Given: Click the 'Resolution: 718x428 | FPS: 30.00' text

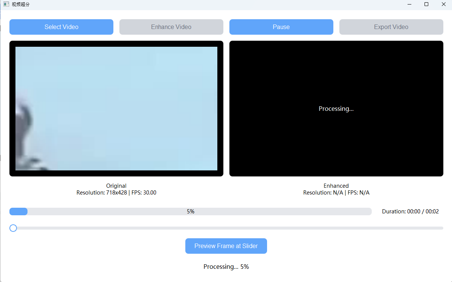Looking at the screenshot, I should click(116, 193).
